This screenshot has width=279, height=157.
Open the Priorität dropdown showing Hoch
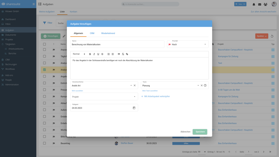188,44
